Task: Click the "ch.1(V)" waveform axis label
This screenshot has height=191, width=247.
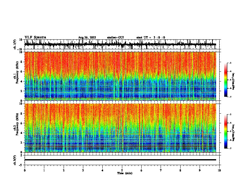Action: (x=15, y=44)
